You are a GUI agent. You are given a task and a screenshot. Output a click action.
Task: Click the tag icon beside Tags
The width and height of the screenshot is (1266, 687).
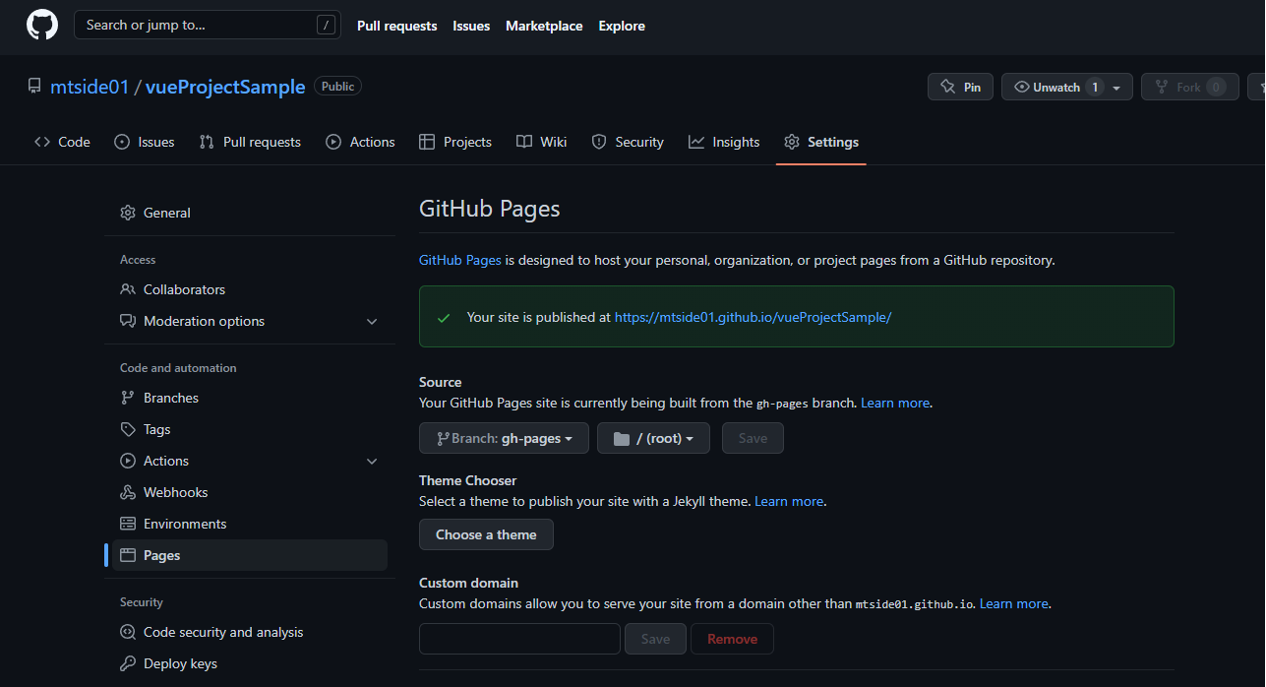tap(128, 429)
